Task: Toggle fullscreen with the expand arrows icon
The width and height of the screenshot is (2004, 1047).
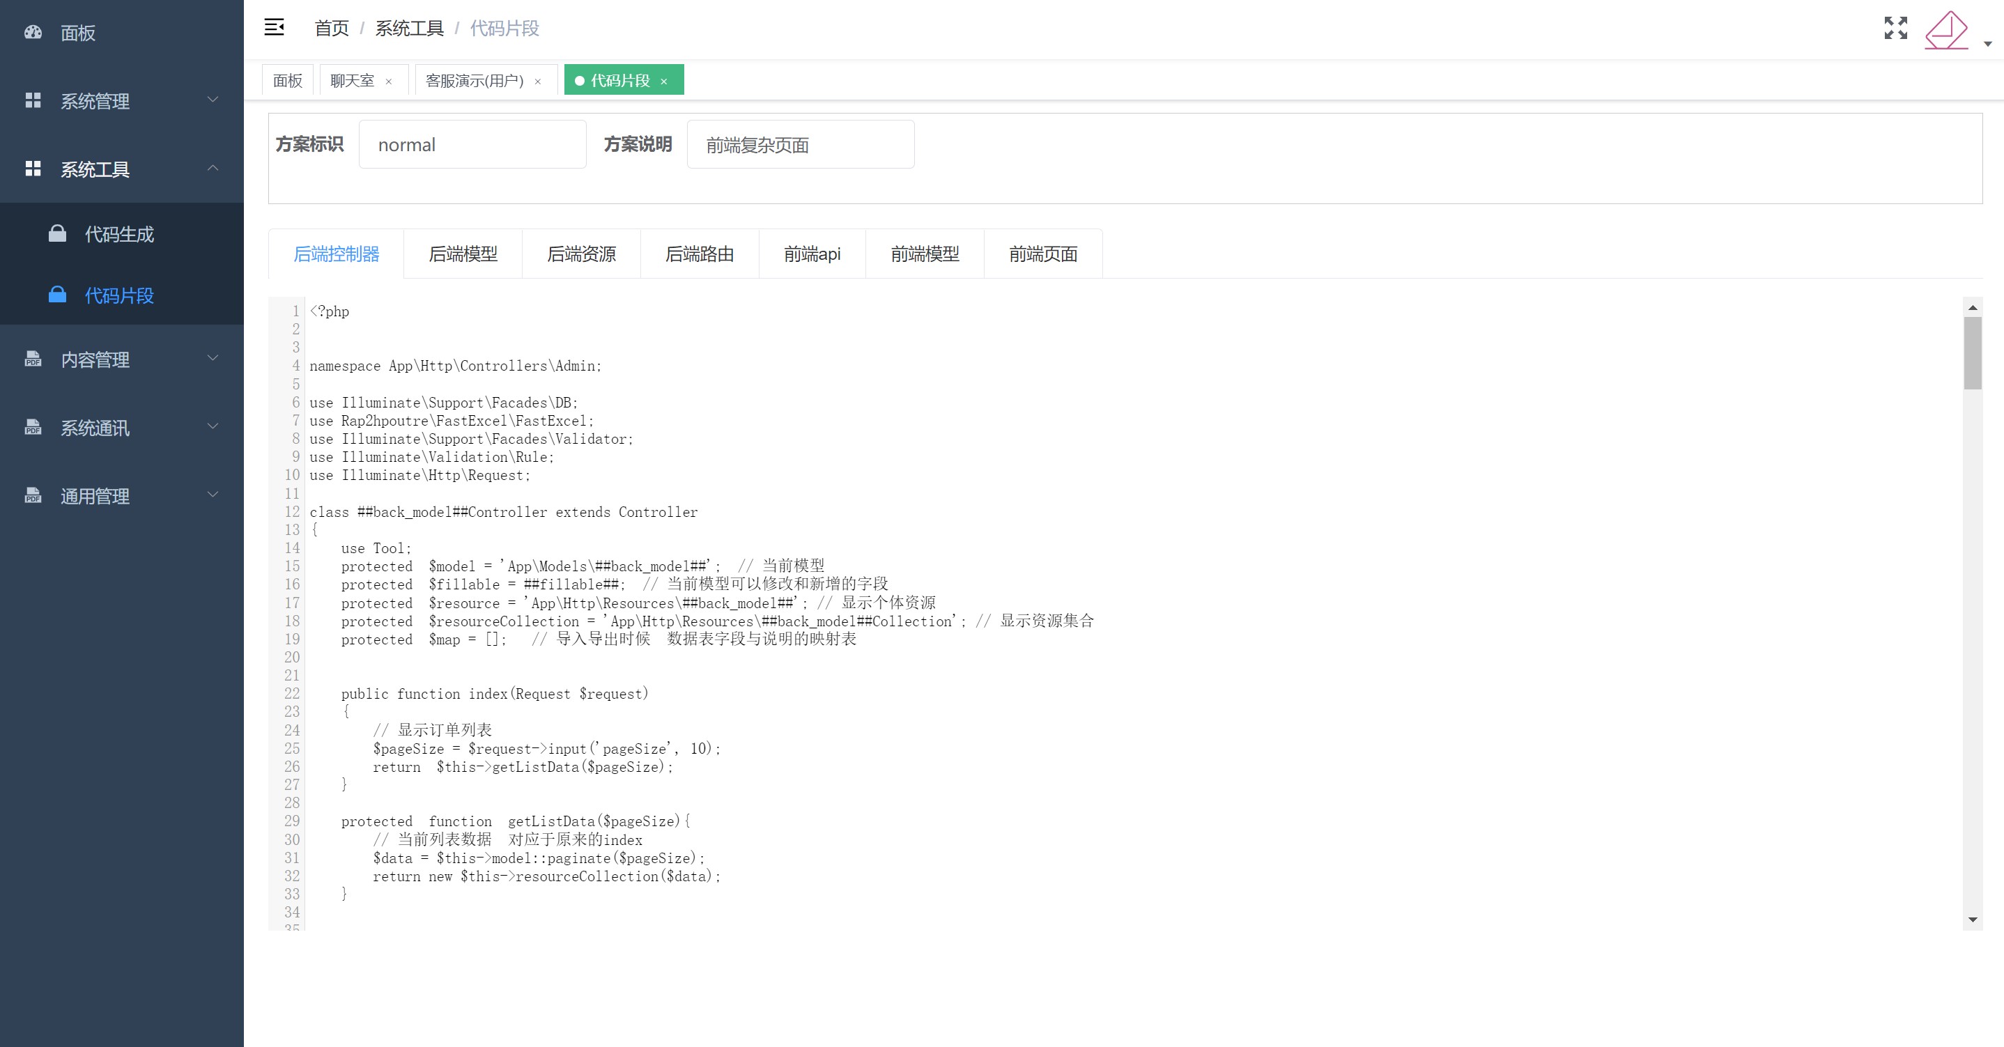Action: click(x=1895, y=28)
